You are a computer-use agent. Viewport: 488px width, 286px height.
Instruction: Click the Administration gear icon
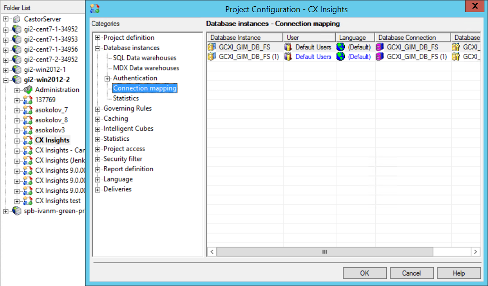pos(28,90)
